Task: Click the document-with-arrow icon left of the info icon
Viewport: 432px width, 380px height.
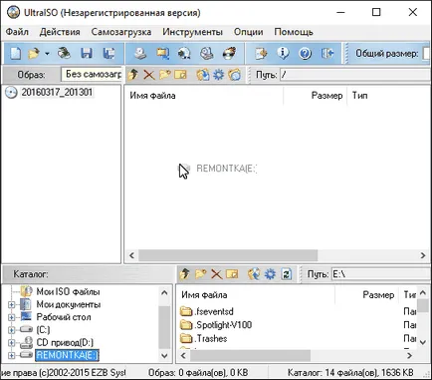Action: tap(261, 53)
